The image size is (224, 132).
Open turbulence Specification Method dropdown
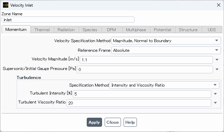point(165,85)
